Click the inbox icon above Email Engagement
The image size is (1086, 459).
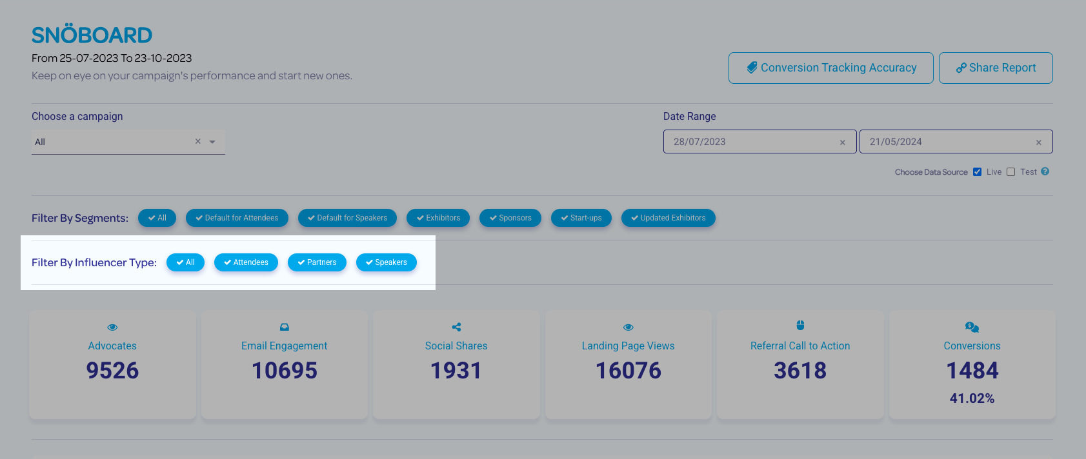click(284, 327)
